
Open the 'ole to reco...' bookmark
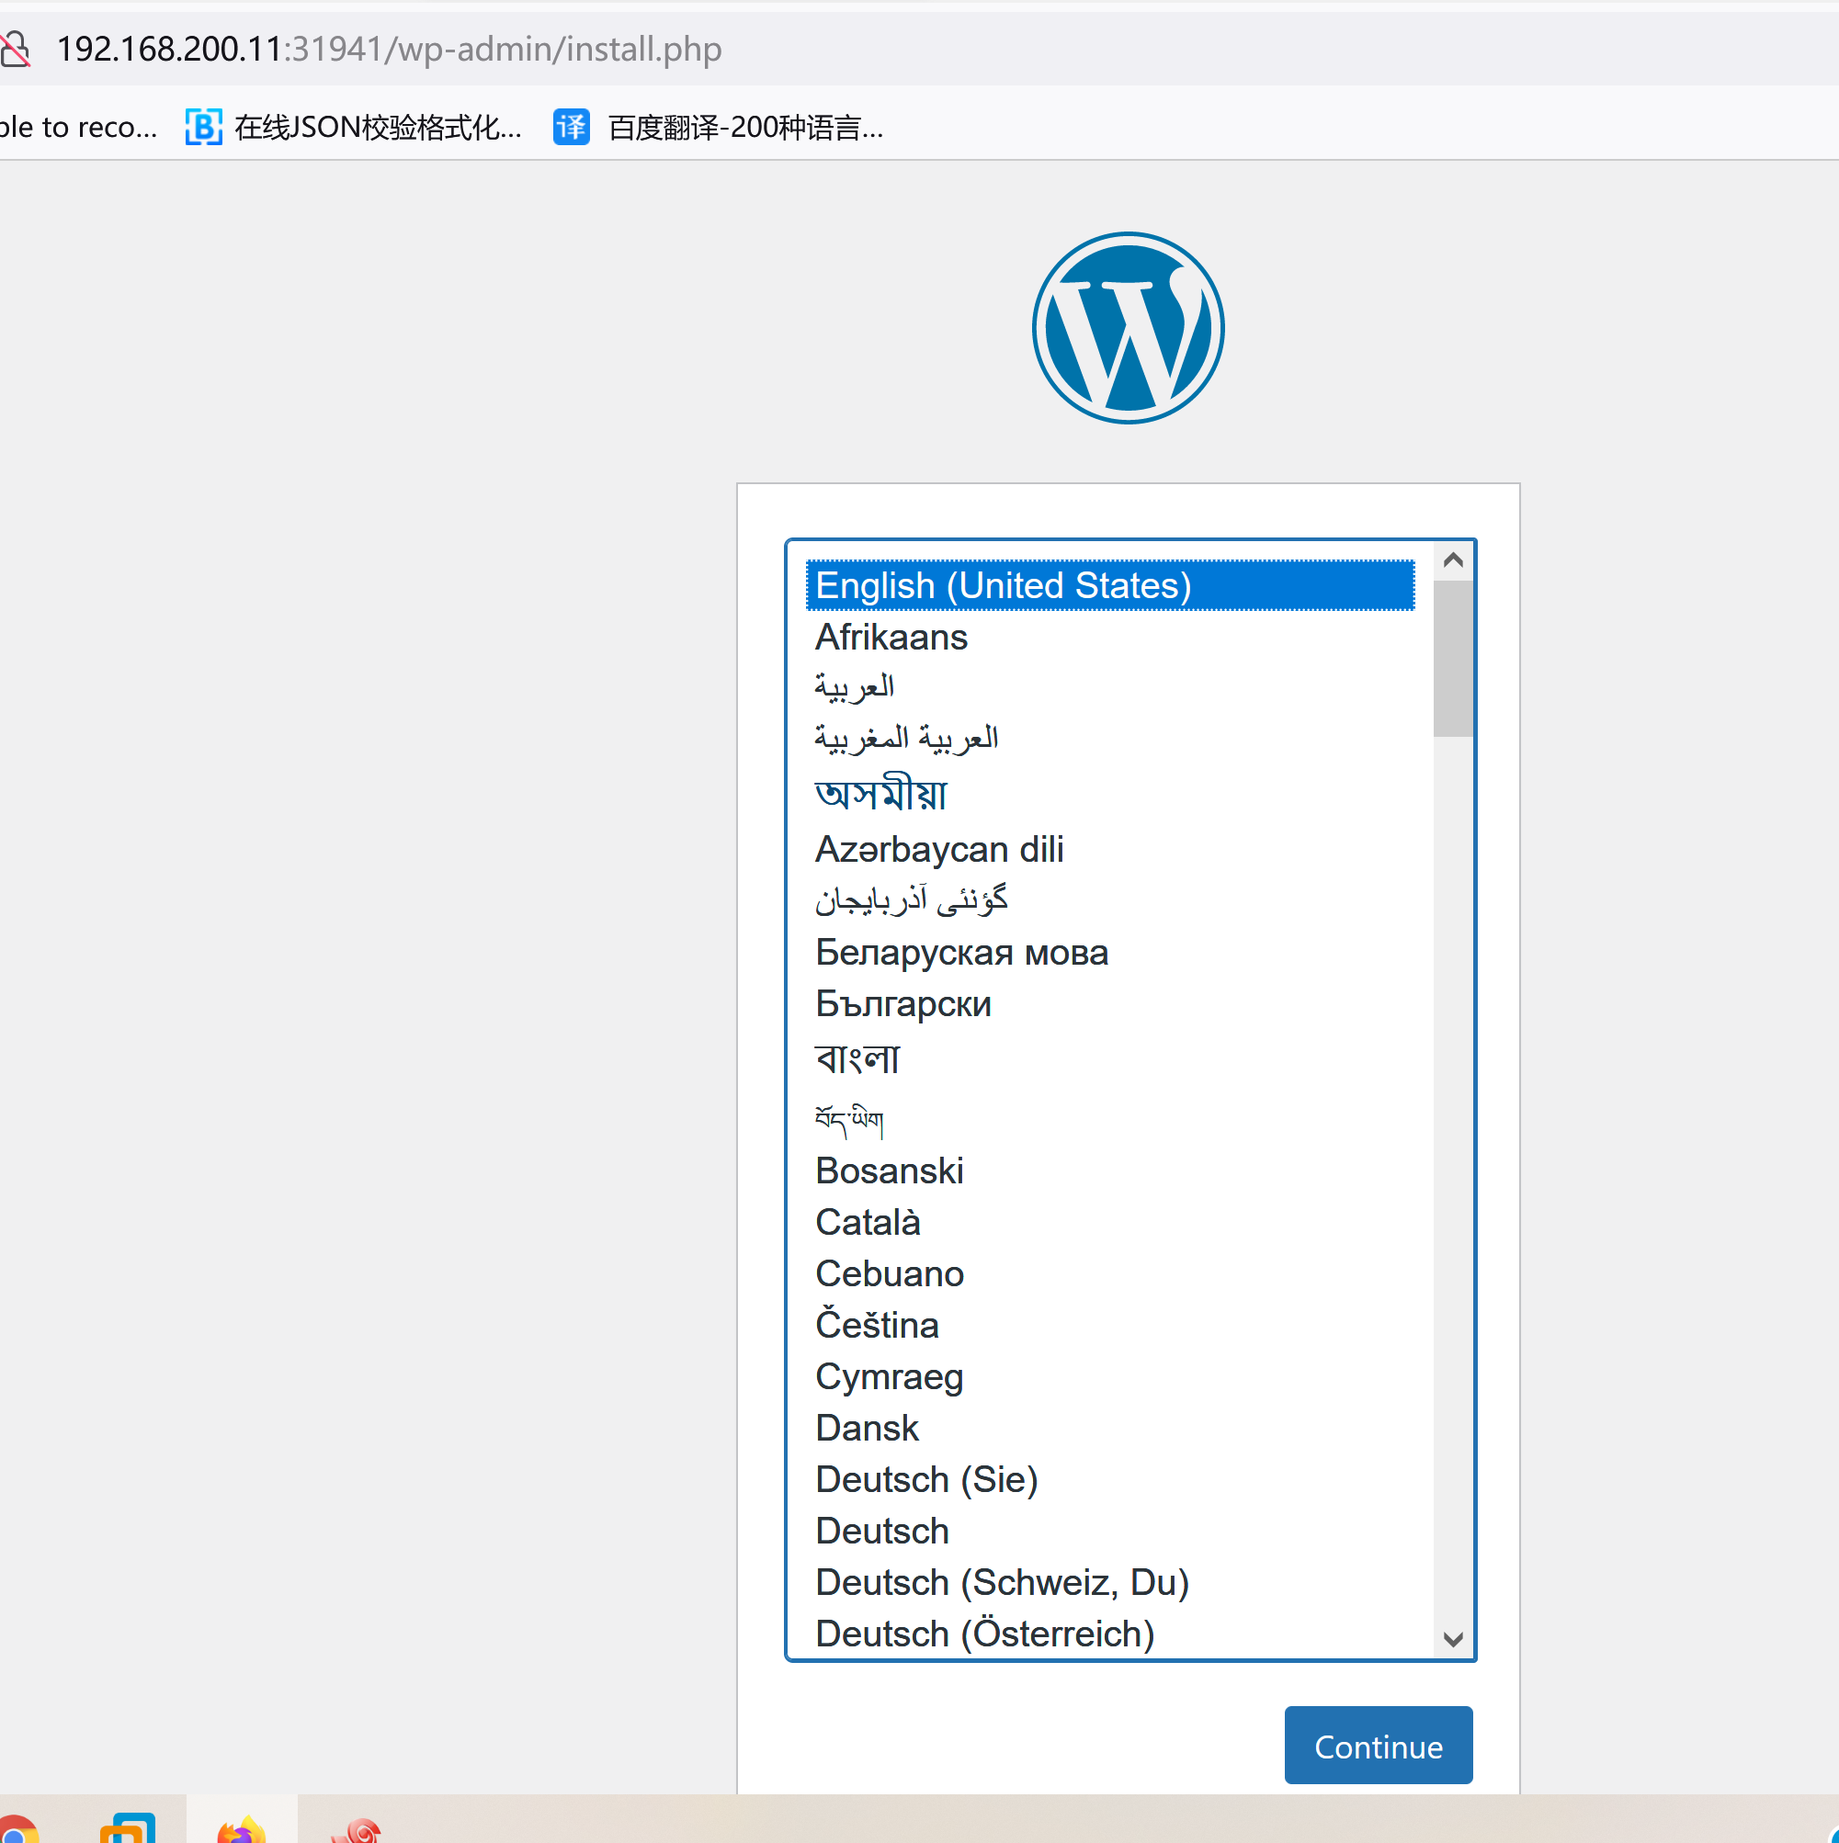pyautogui.click(x=78, y=127)
